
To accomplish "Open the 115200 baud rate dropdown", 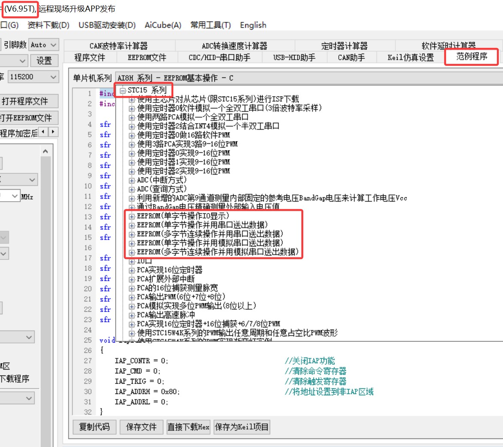I will (33, 77).
